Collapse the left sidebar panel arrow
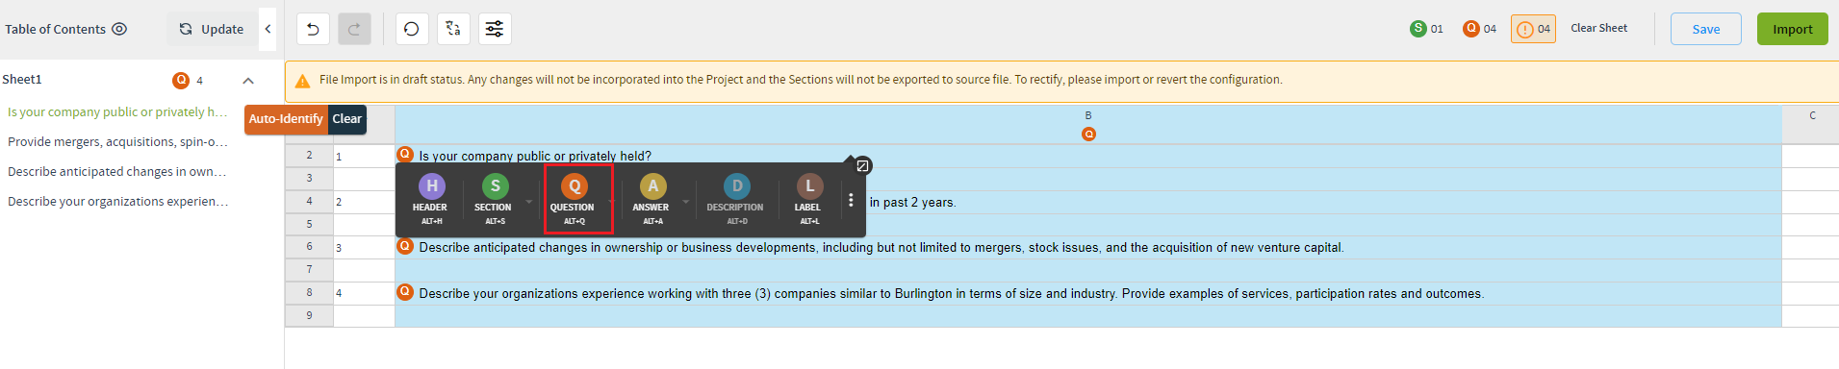The height and width of the screenshot is (369, 1839). [268, 29]
